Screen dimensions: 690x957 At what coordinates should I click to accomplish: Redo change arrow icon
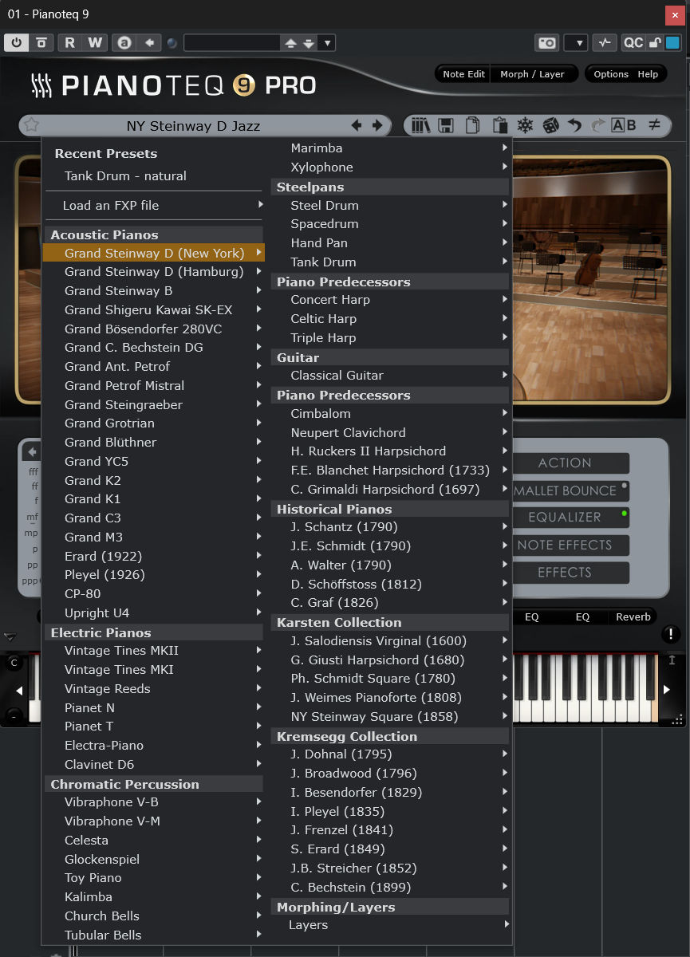click(x=597, y=125)
